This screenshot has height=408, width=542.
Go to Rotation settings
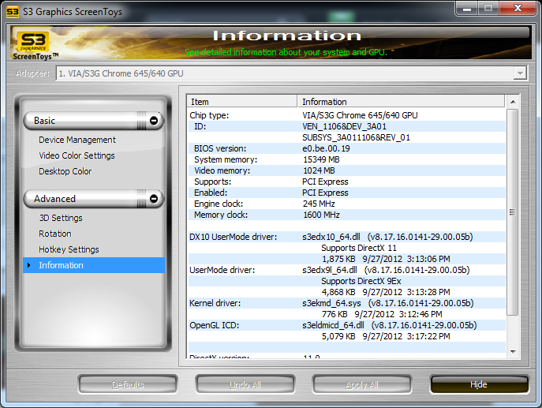coord(55,234)
